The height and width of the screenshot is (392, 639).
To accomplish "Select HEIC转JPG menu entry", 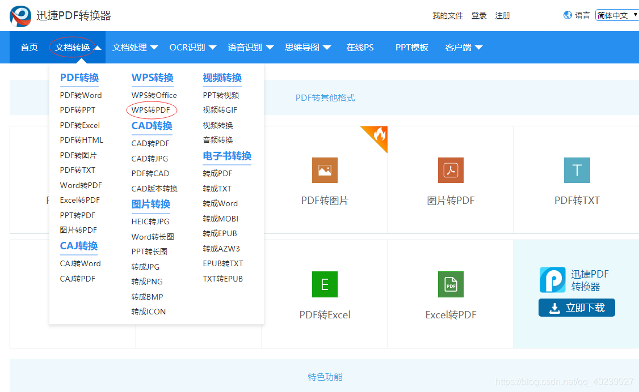I will click(150, 221).
